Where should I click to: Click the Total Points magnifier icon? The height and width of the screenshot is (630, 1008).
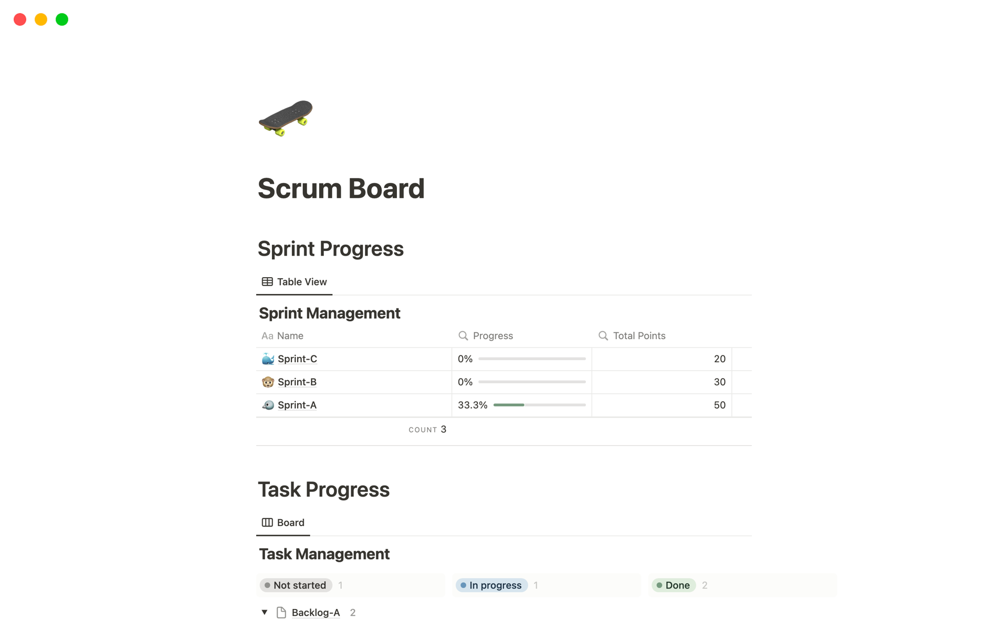(603, 336)
